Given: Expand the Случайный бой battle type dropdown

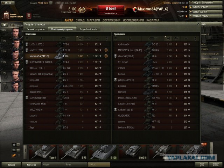Looking at the screenshot, I should pyautogui.click(x=111, y=14).
